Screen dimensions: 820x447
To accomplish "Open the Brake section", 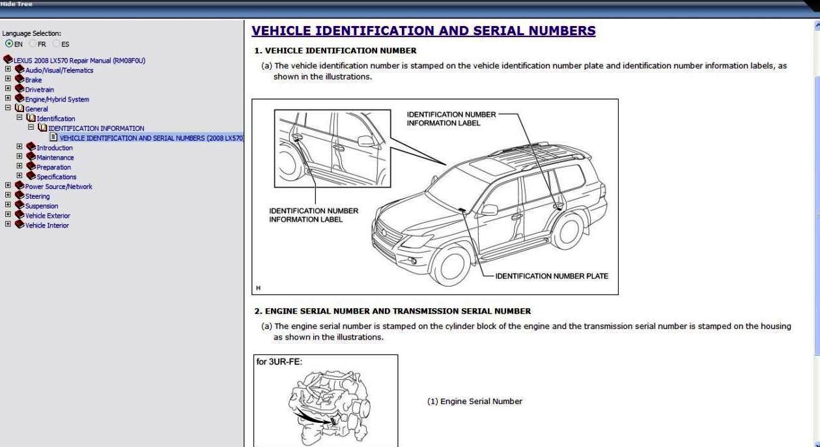I will pyautogui.click(x=33, y=80).
